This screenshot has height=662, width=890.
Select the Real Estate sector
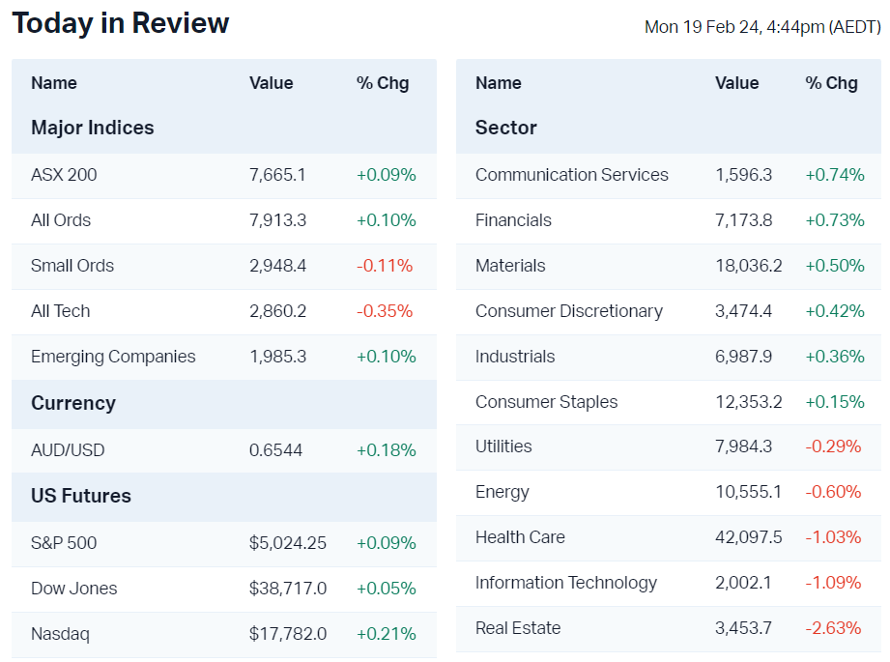tap(518, 628)
